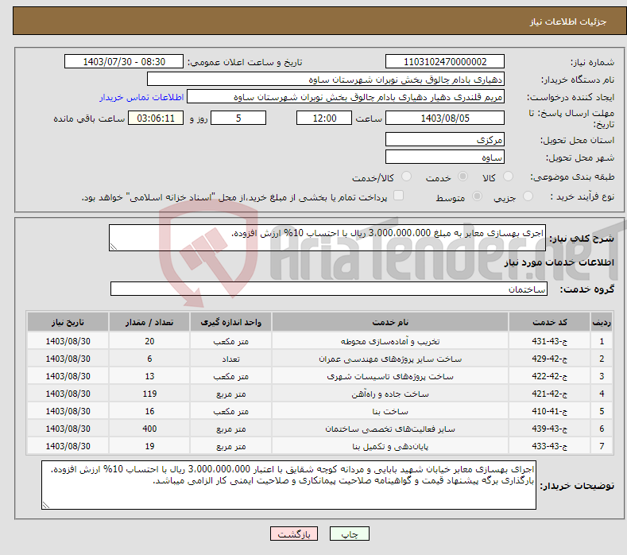Click quantity 119 in the table
This screenshot has width=627, height=555.
[149, 394]
